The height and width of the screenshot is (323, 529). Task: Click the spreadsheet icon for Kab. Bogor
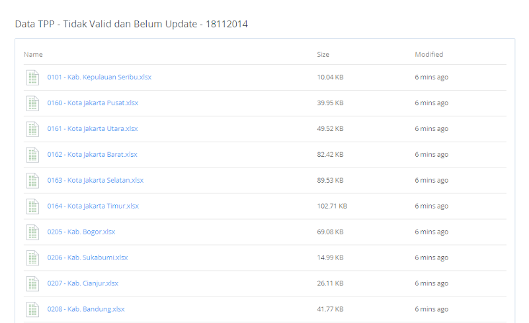click(x=32, y=232)
